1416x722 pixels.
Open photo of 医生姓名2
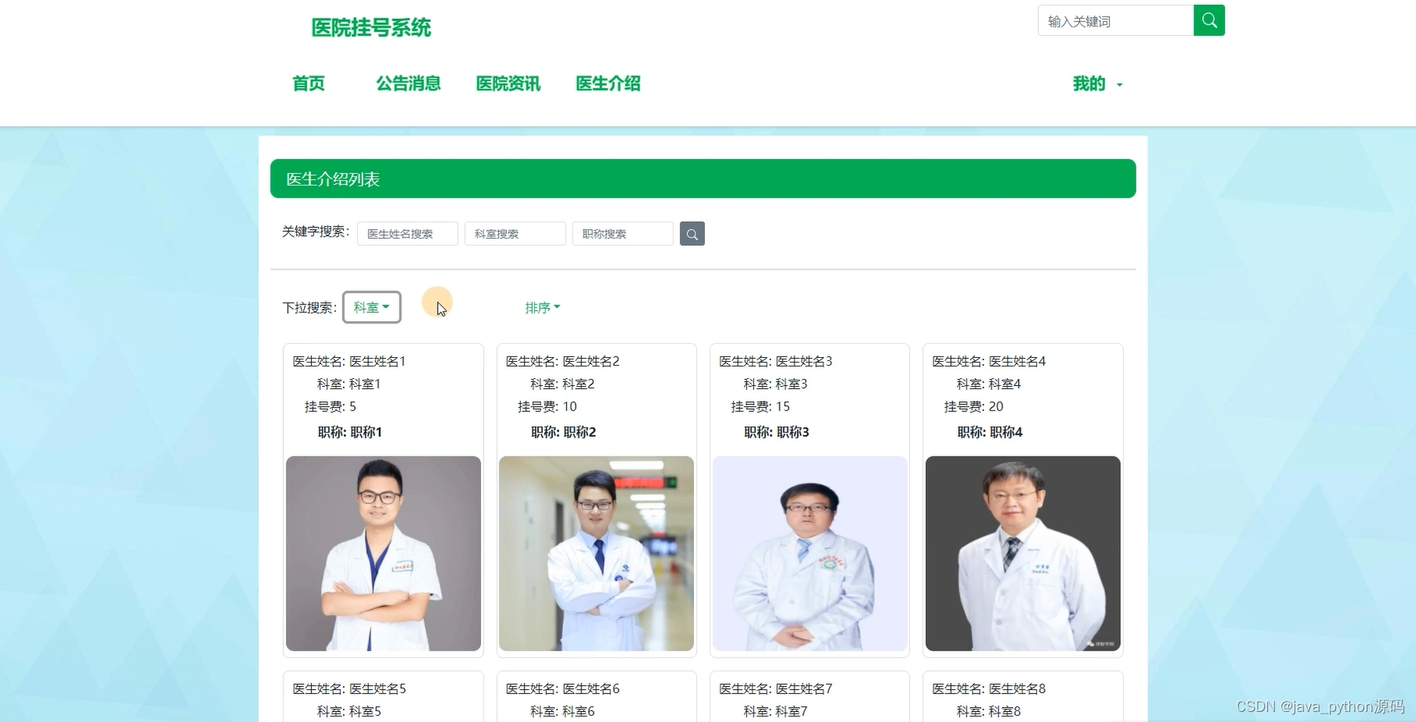click(597, 554)
